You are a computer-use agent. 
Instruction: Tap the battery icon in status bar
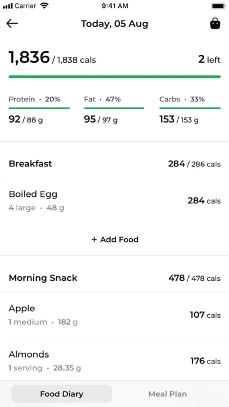[218, 6]
